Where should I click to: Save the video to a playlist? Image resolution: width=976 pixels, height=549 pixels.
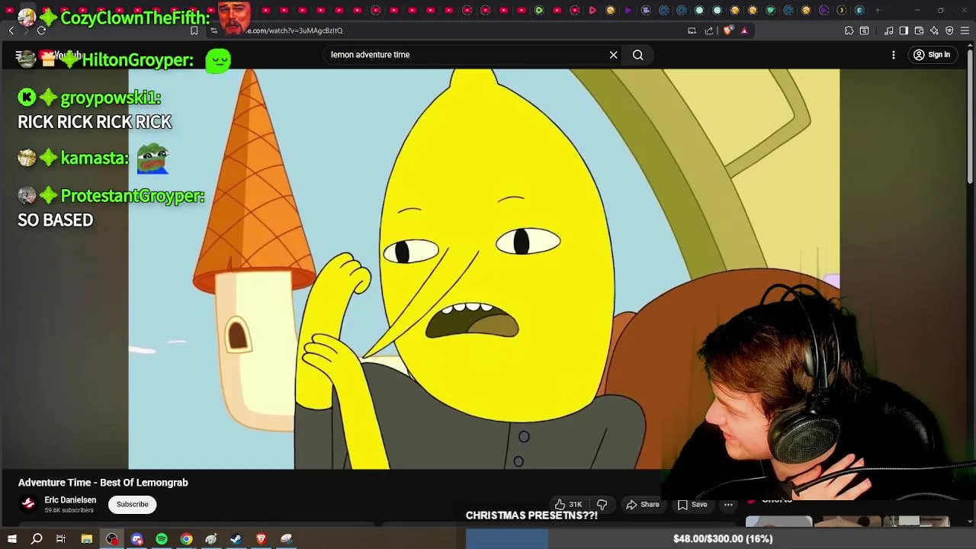point(692,504)
